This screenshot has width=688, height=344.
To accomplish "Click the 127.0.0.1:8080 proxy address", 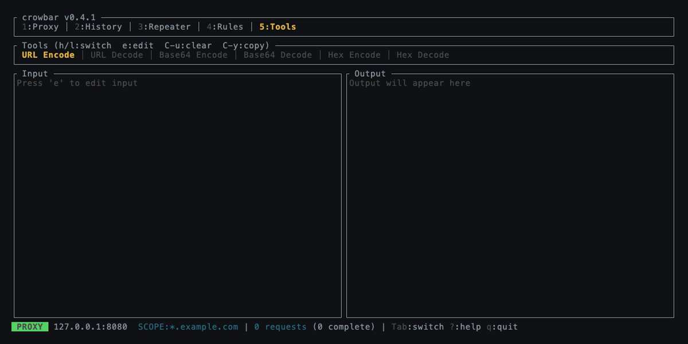I will pos(91,327).
